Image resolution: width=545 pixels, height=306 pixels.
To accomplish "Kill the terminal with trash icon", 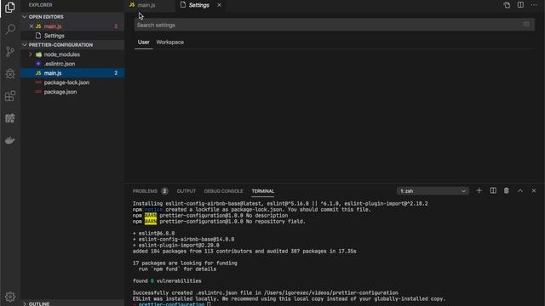I will [507, 190].
